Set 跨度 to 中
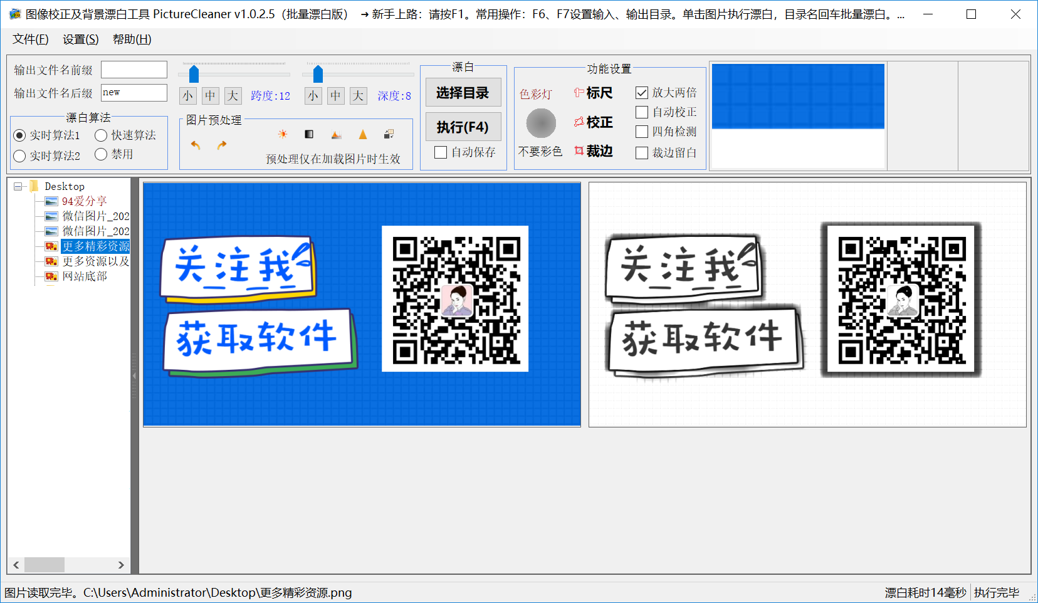1038x603 pixels. coord(210,96)
